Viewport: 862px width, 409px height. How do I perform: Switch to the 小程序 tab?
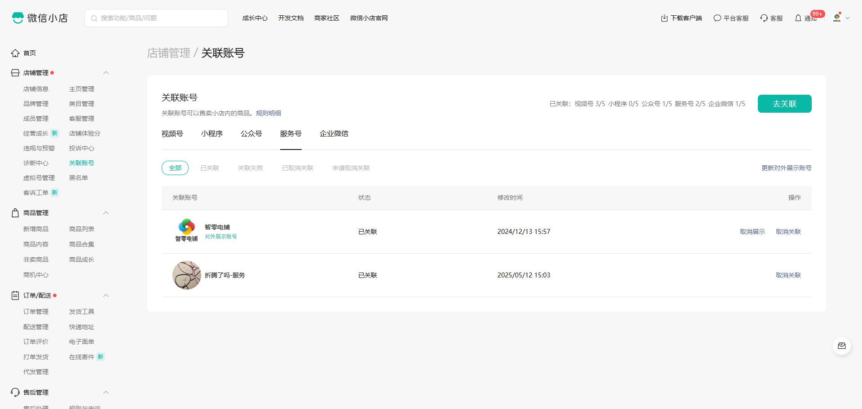[212, 134]
